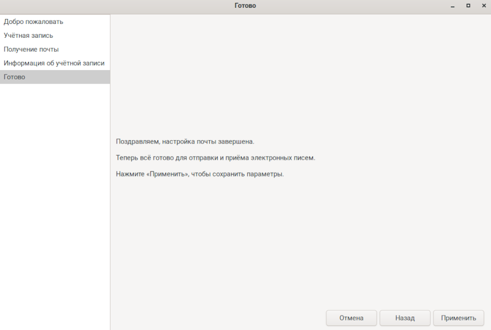
Task: Click empty space left of «Отмена» button
Action: 218,318
